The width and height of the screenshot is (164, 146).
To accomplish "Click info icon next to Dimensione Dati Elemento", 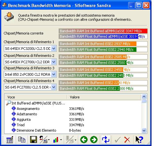I will point(14,130).
